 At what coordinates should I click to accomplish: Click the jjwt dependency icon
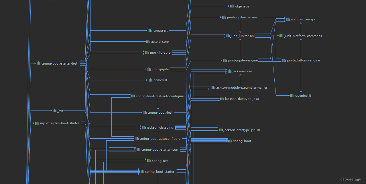click(x=54, y=111)
